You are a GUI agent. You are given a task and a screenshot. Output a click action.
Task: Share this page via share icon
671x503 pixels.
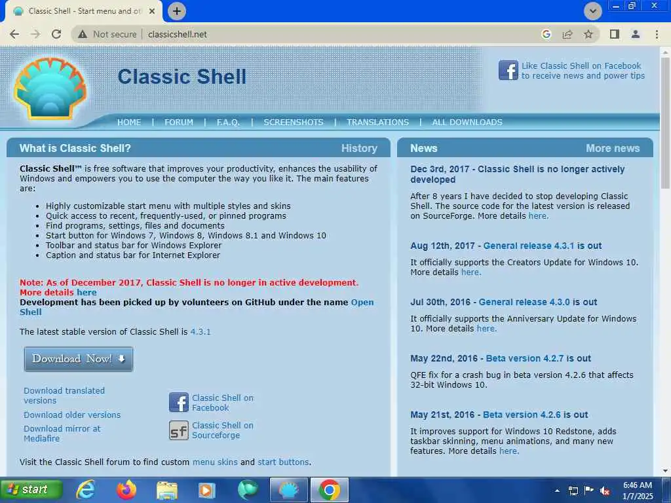567,34
